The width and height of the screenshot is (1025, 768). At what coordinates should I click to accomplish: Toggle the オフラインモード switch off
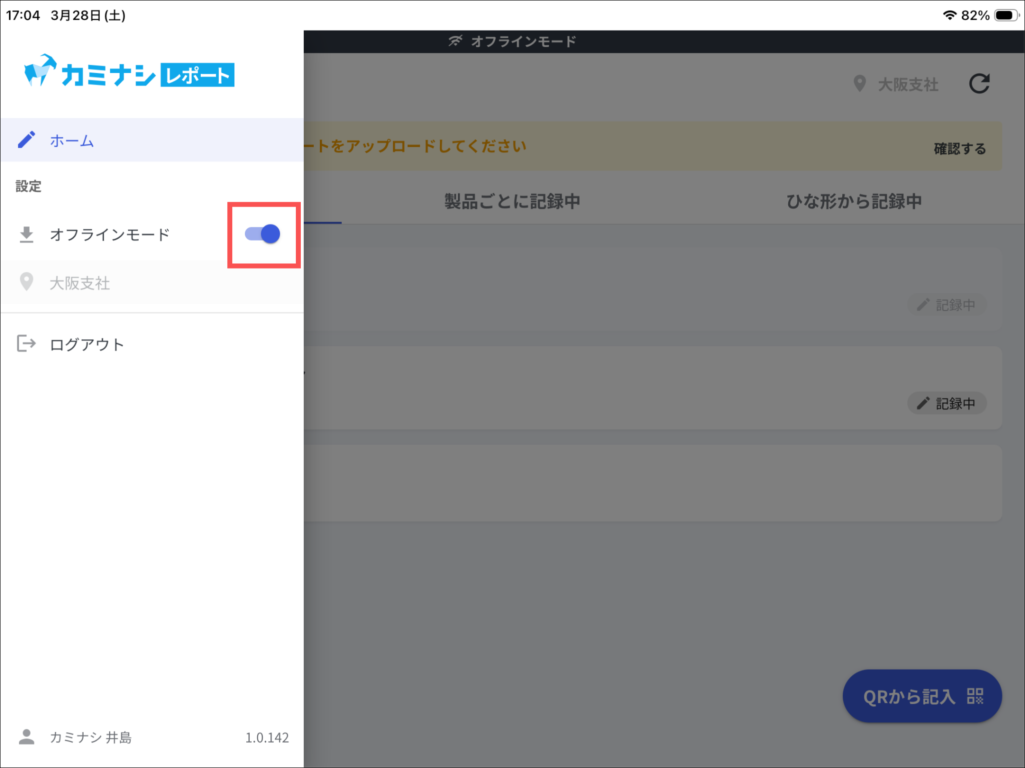point(263,234)
